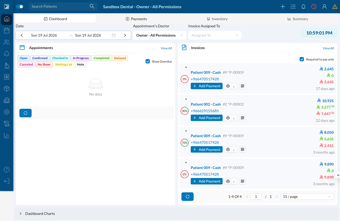Go to previous date with left arrow
The width and height of the screenshot is (340, 221).
[x=22, y=35]
